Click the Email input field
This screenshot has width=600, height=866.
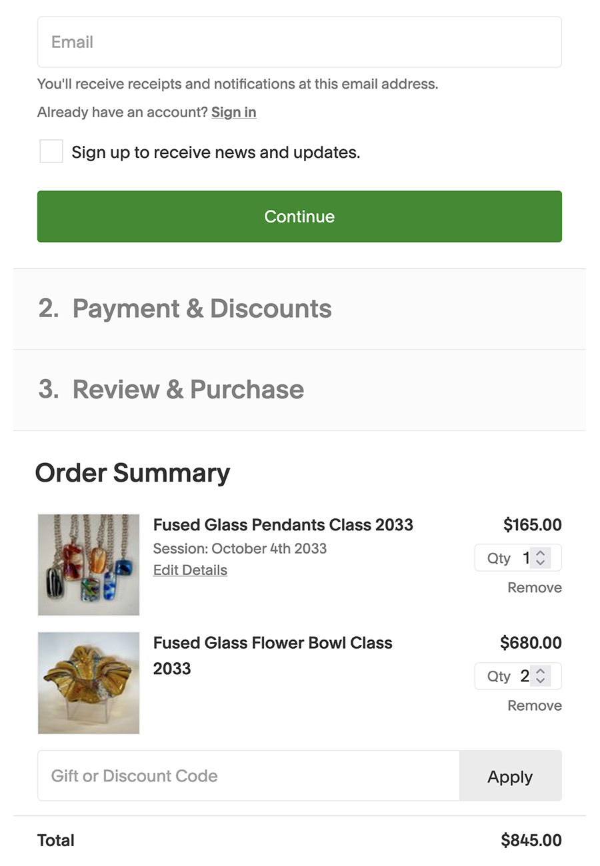[x=299, y=42]
